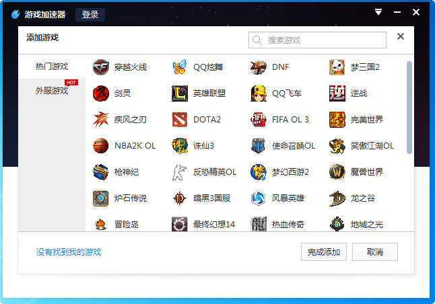Minimize the 游戏加速器 window

397,12
